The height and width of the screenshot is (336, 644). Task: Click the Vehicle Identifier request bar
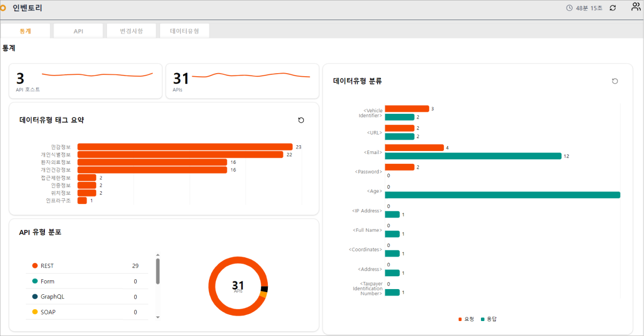(x=407, y=109)
